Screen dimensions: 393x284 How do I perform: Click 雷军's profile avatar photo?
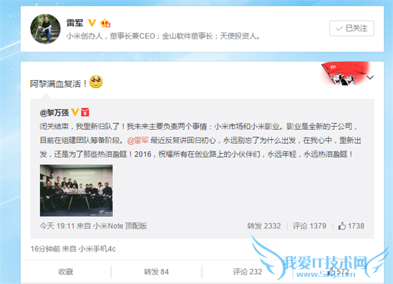(x=45, y=29)
